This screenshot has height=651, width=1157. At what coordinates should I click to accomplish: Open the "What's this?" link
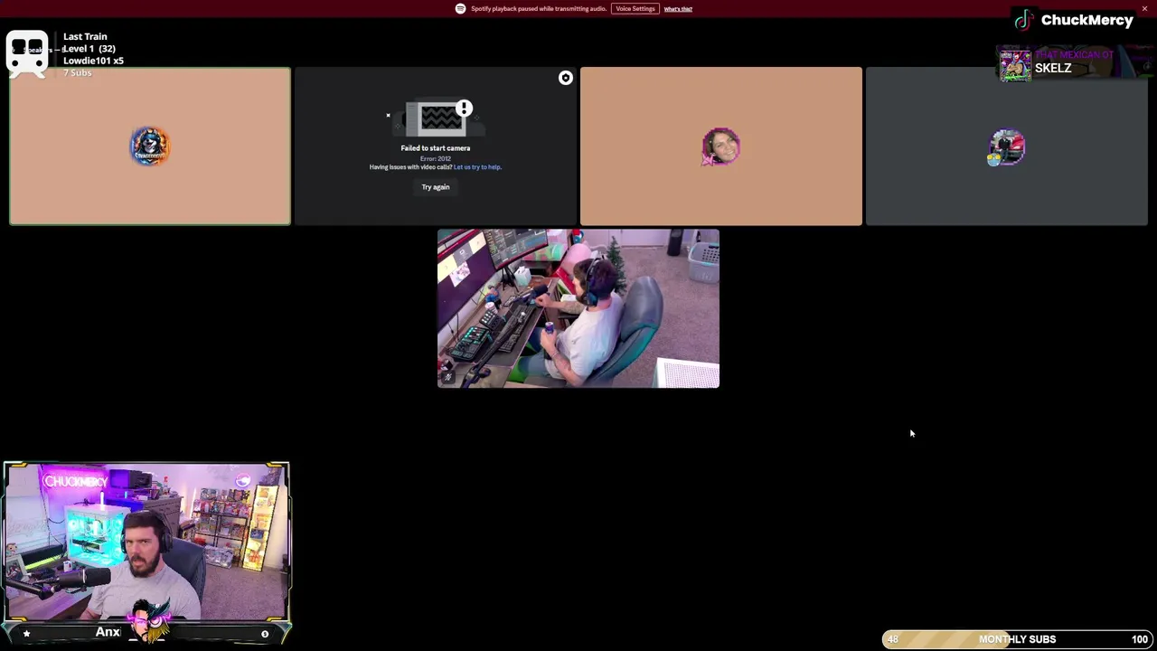tap(678, 9)
